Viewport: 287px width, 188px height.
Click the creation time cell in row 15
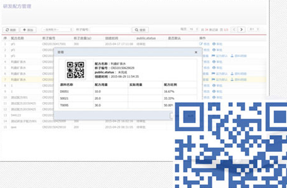(119, 127)
